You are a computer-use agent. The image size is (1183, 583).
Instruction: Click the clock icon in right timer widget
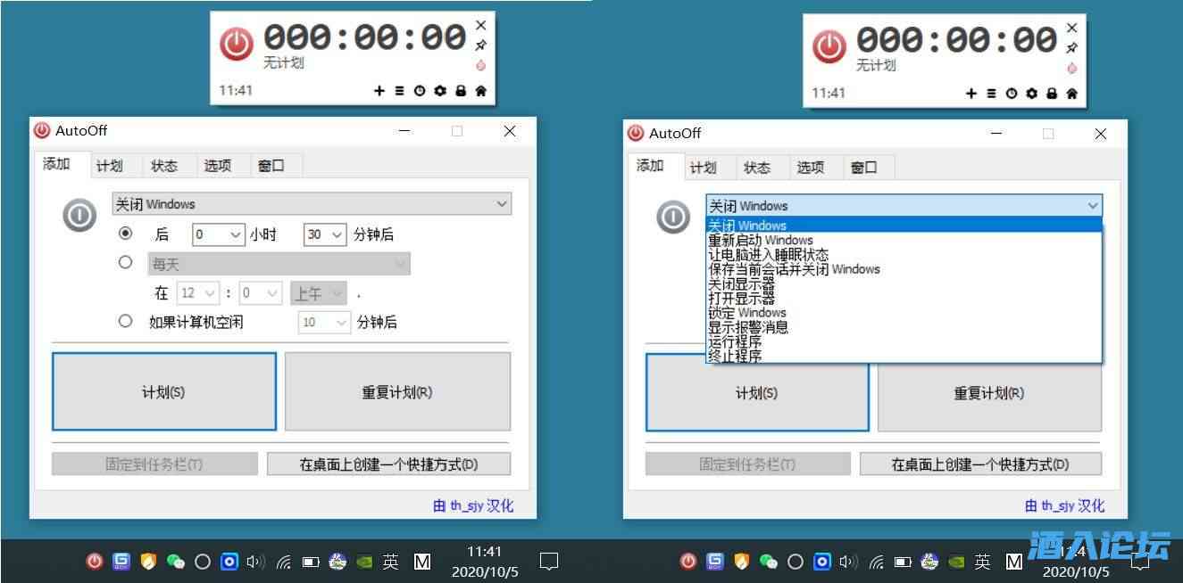pyautogui.click(x=1012, y=94)
